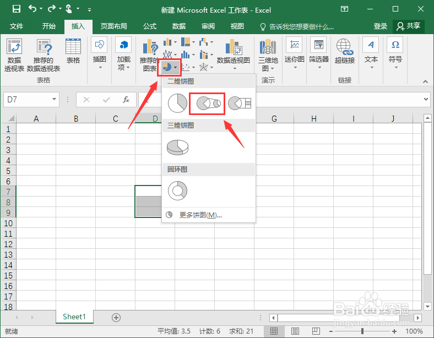Switch to Page Break Preview view
This screenshot has height=338, width=434.
316,331
